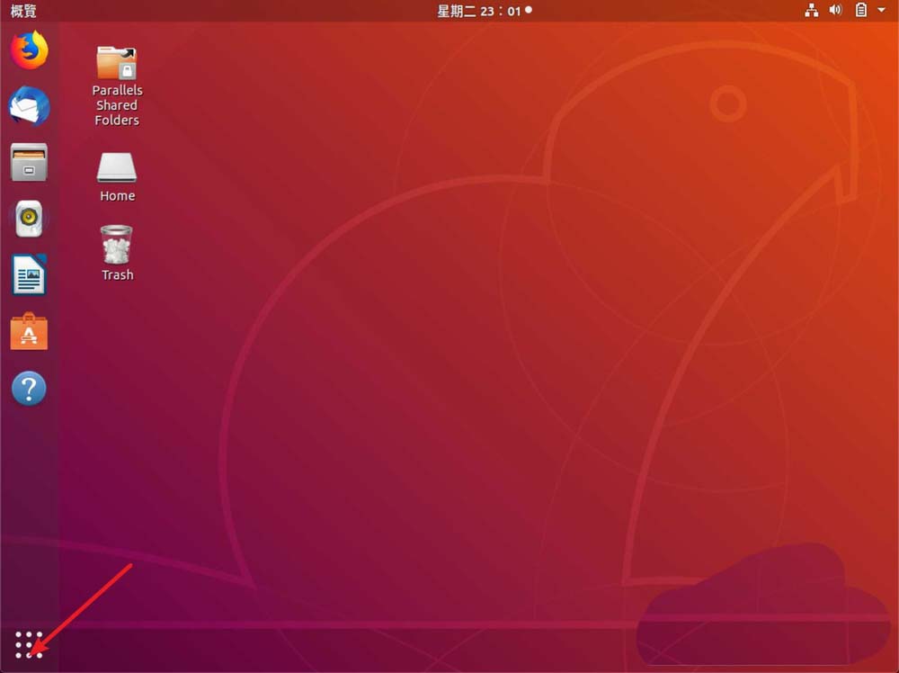Open Thunderbird mail client
This screenshot has height=673, width=899.
click(x=29, y=107)
